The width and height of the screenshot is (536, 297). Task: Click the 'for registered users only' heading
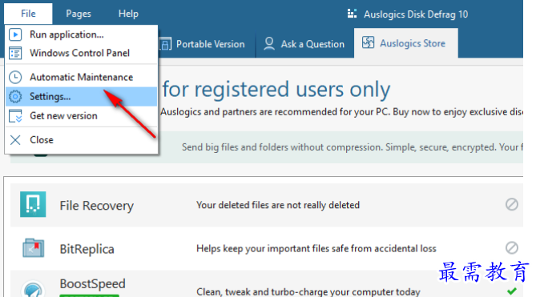pos(276,90)
